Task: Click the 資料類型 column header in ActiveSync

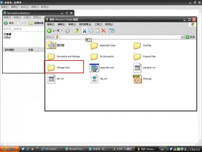Action: 15,50
